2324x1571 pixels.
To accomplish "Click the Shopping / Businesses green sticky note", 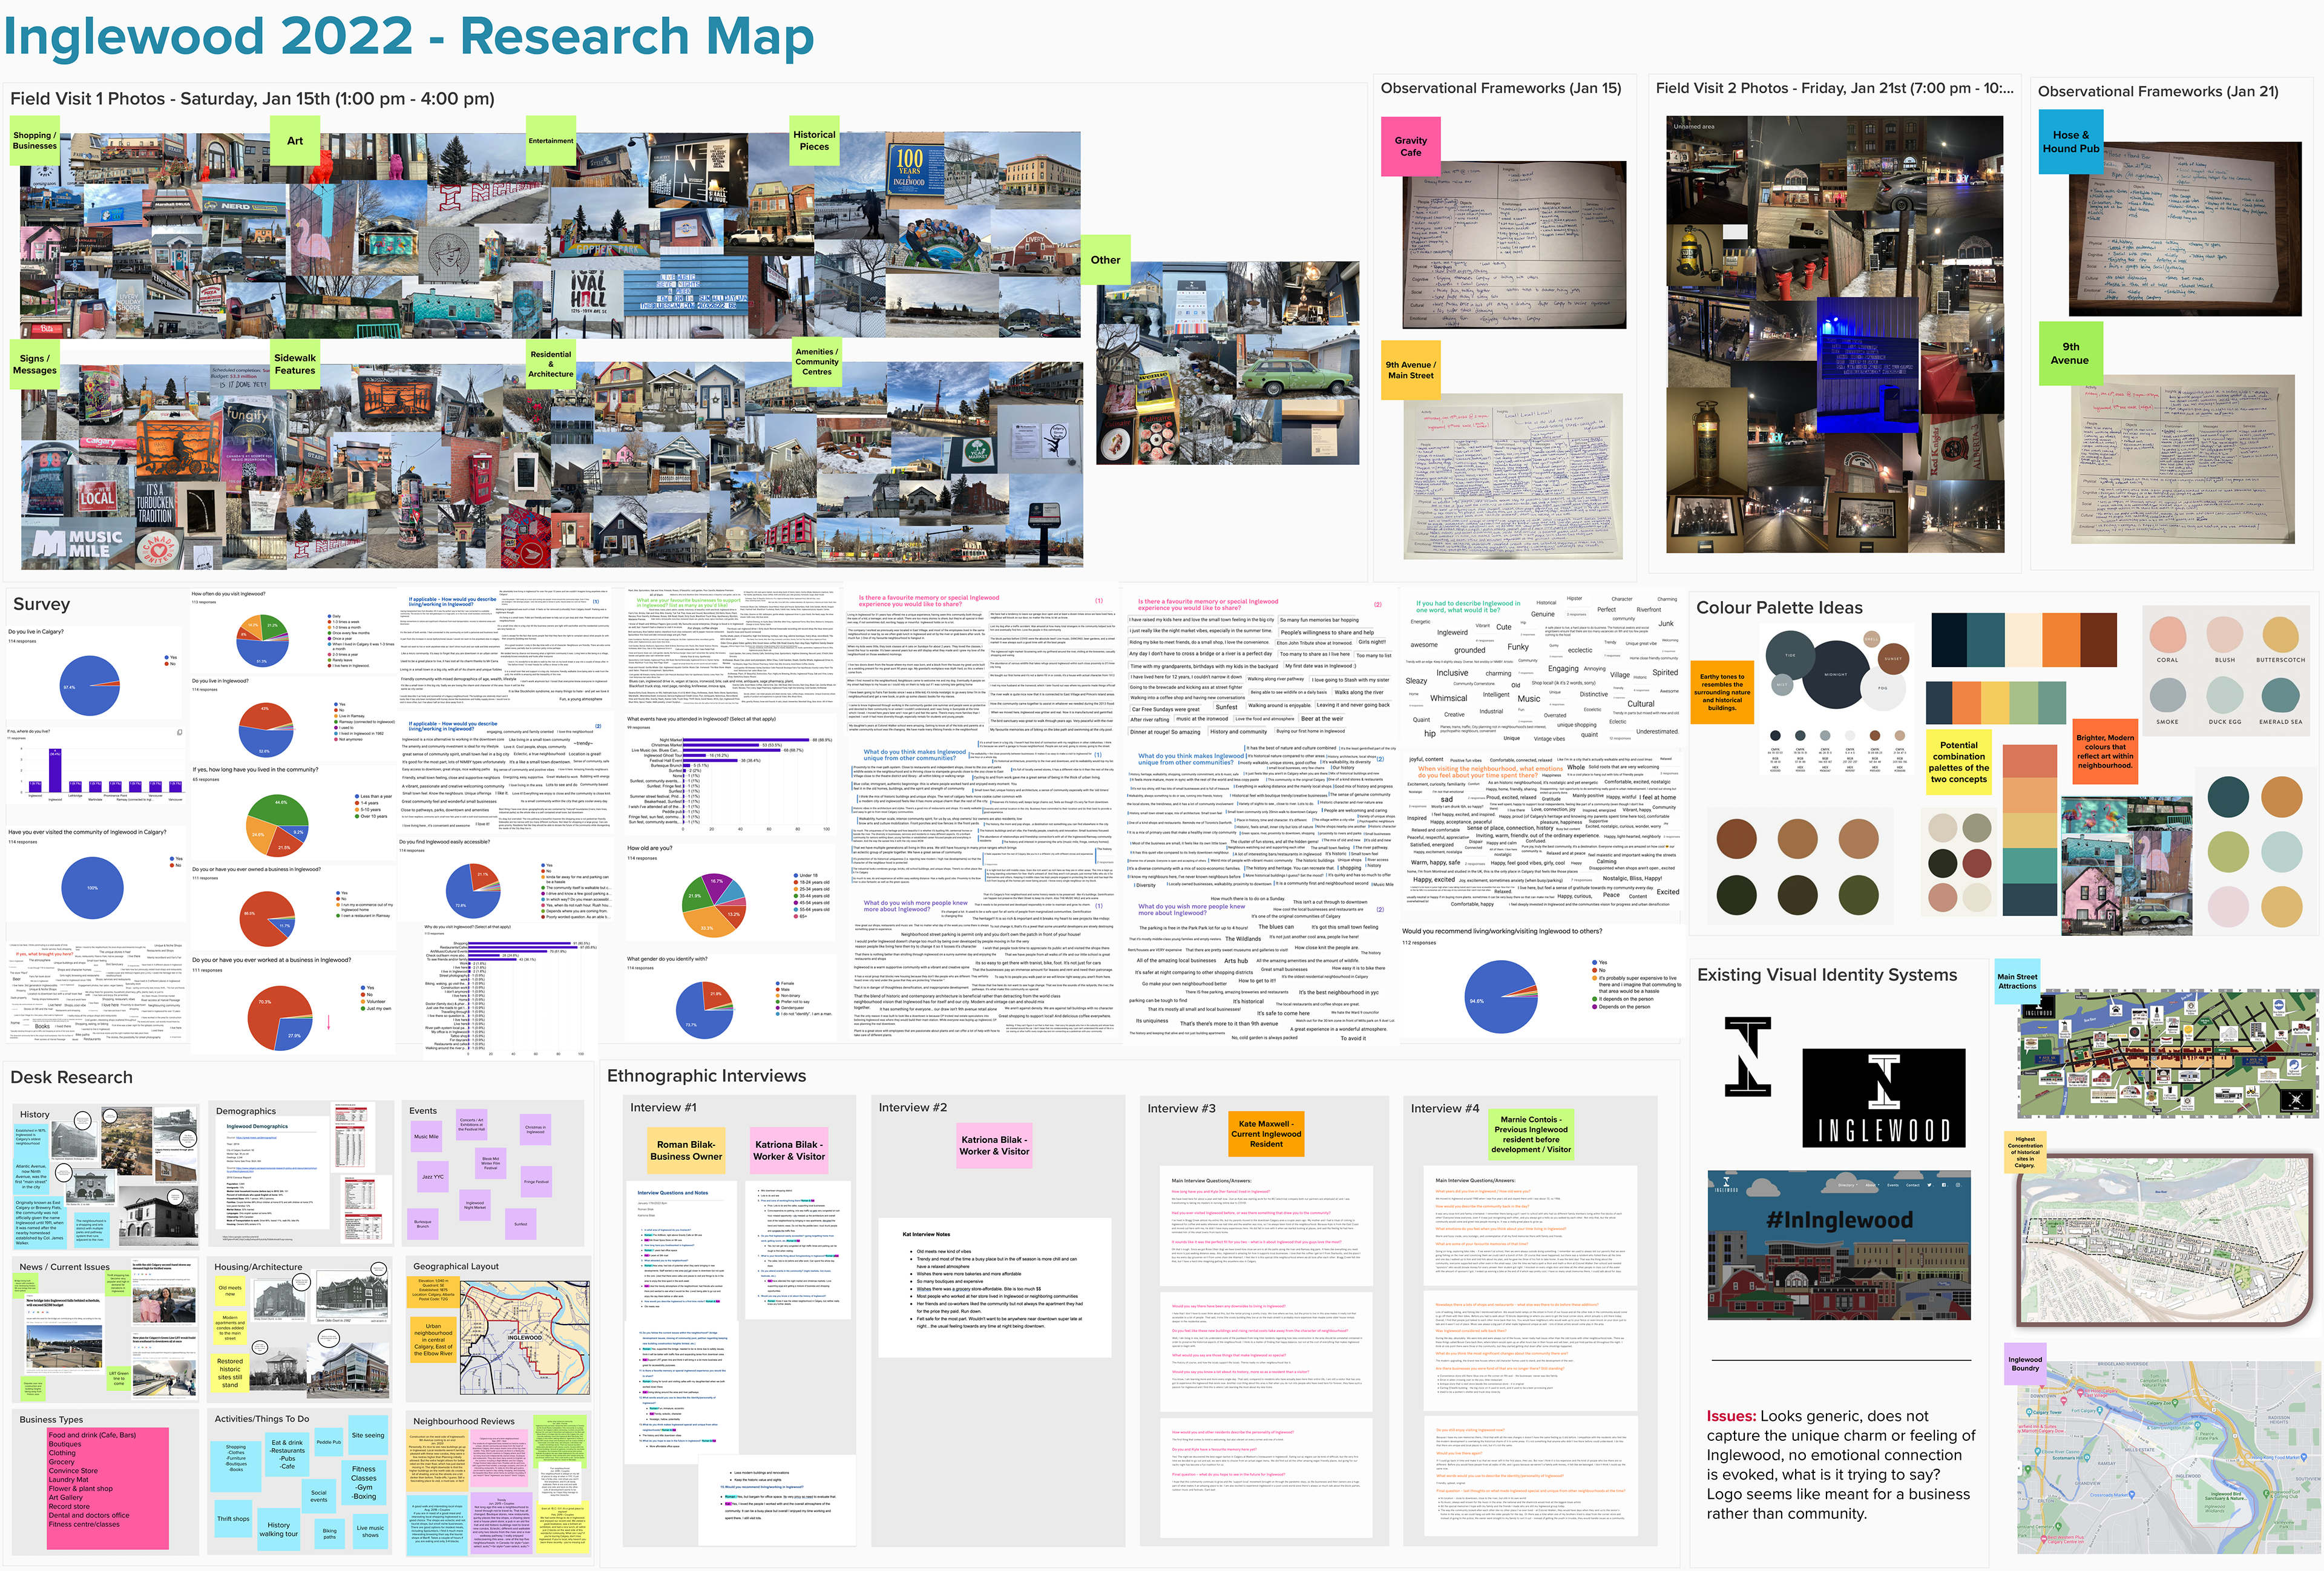I will (x=35, y=141).
